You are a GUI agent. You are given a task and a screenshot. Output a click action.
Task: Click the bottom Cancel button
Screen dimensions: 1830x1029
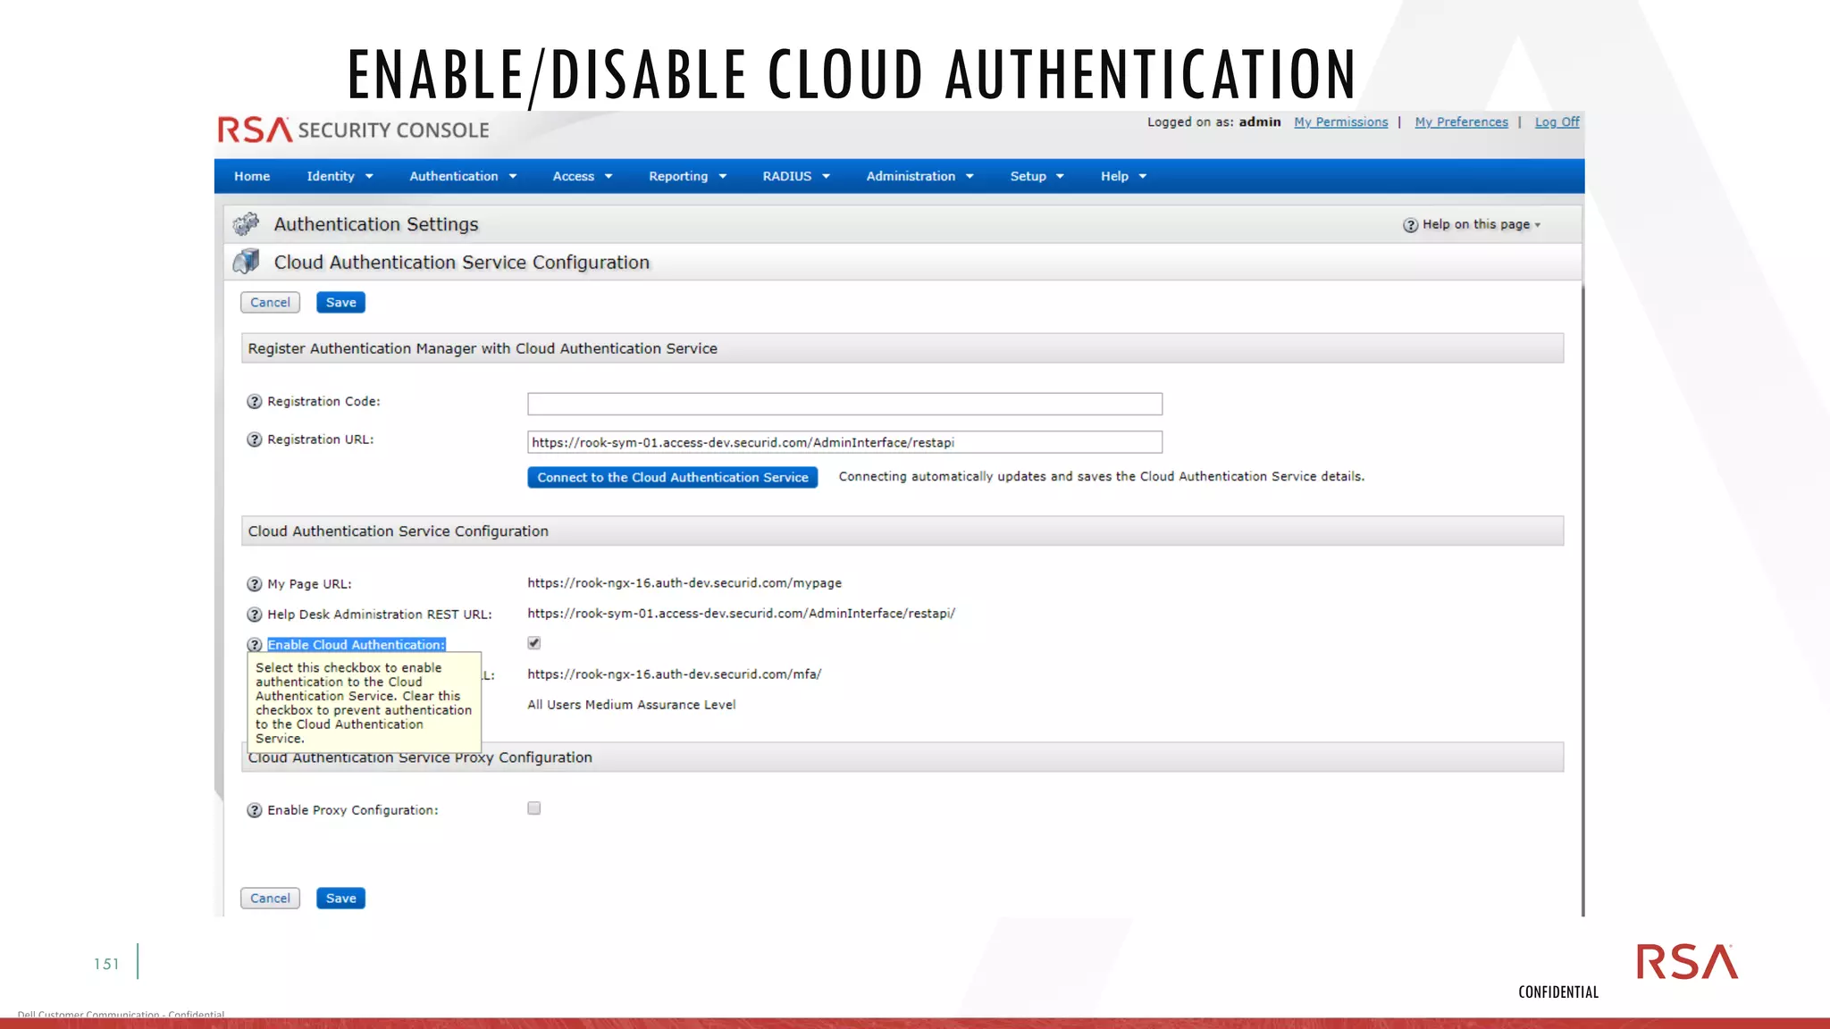(x=270, y=899)
